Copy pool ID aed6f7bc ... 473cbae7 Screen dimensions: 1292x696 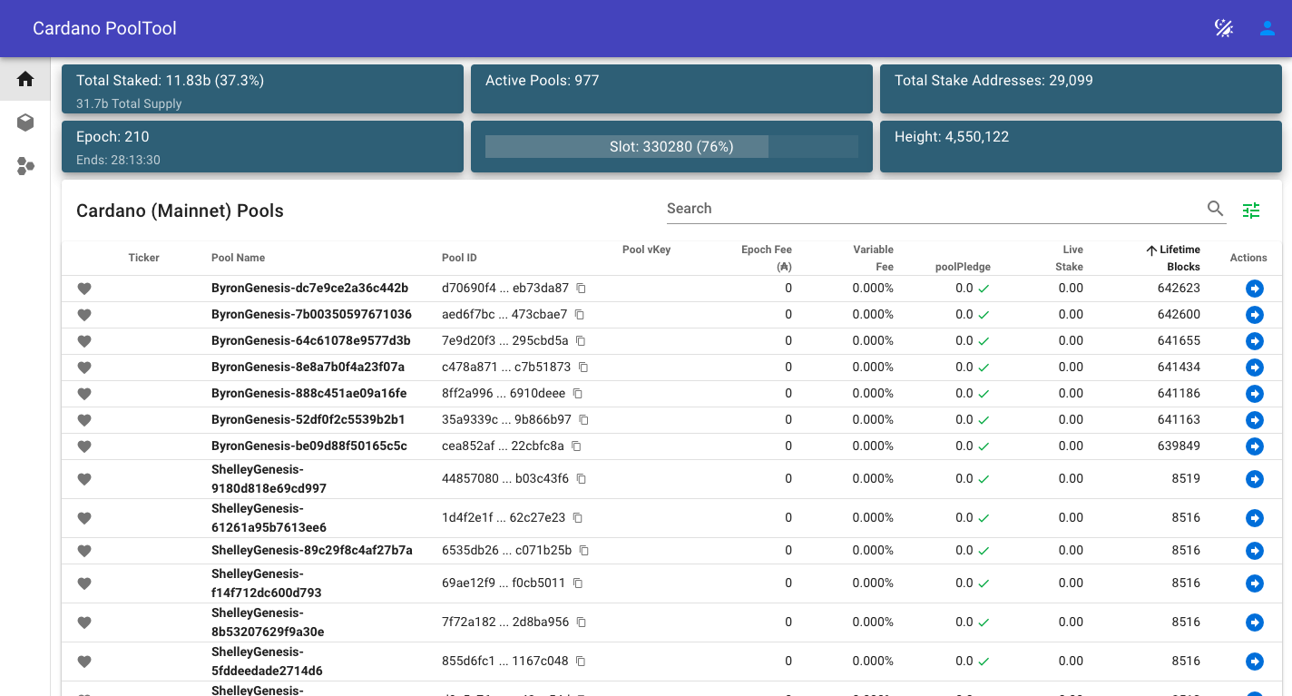580,315
